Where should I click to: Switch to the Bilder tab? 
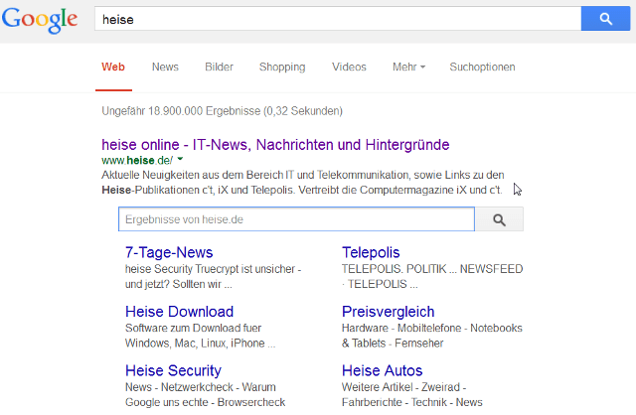(x=219, y=67)
